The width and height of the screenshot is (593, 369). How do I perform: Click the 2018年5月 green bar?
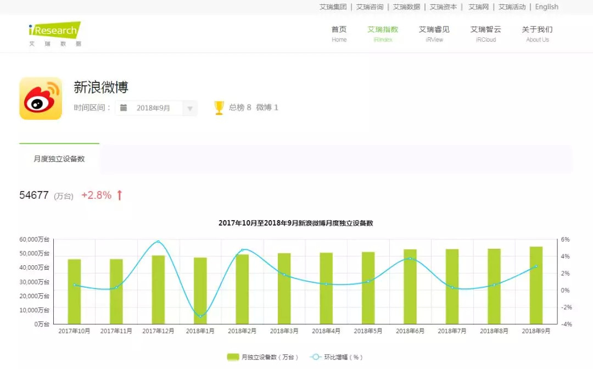(368, 288)
